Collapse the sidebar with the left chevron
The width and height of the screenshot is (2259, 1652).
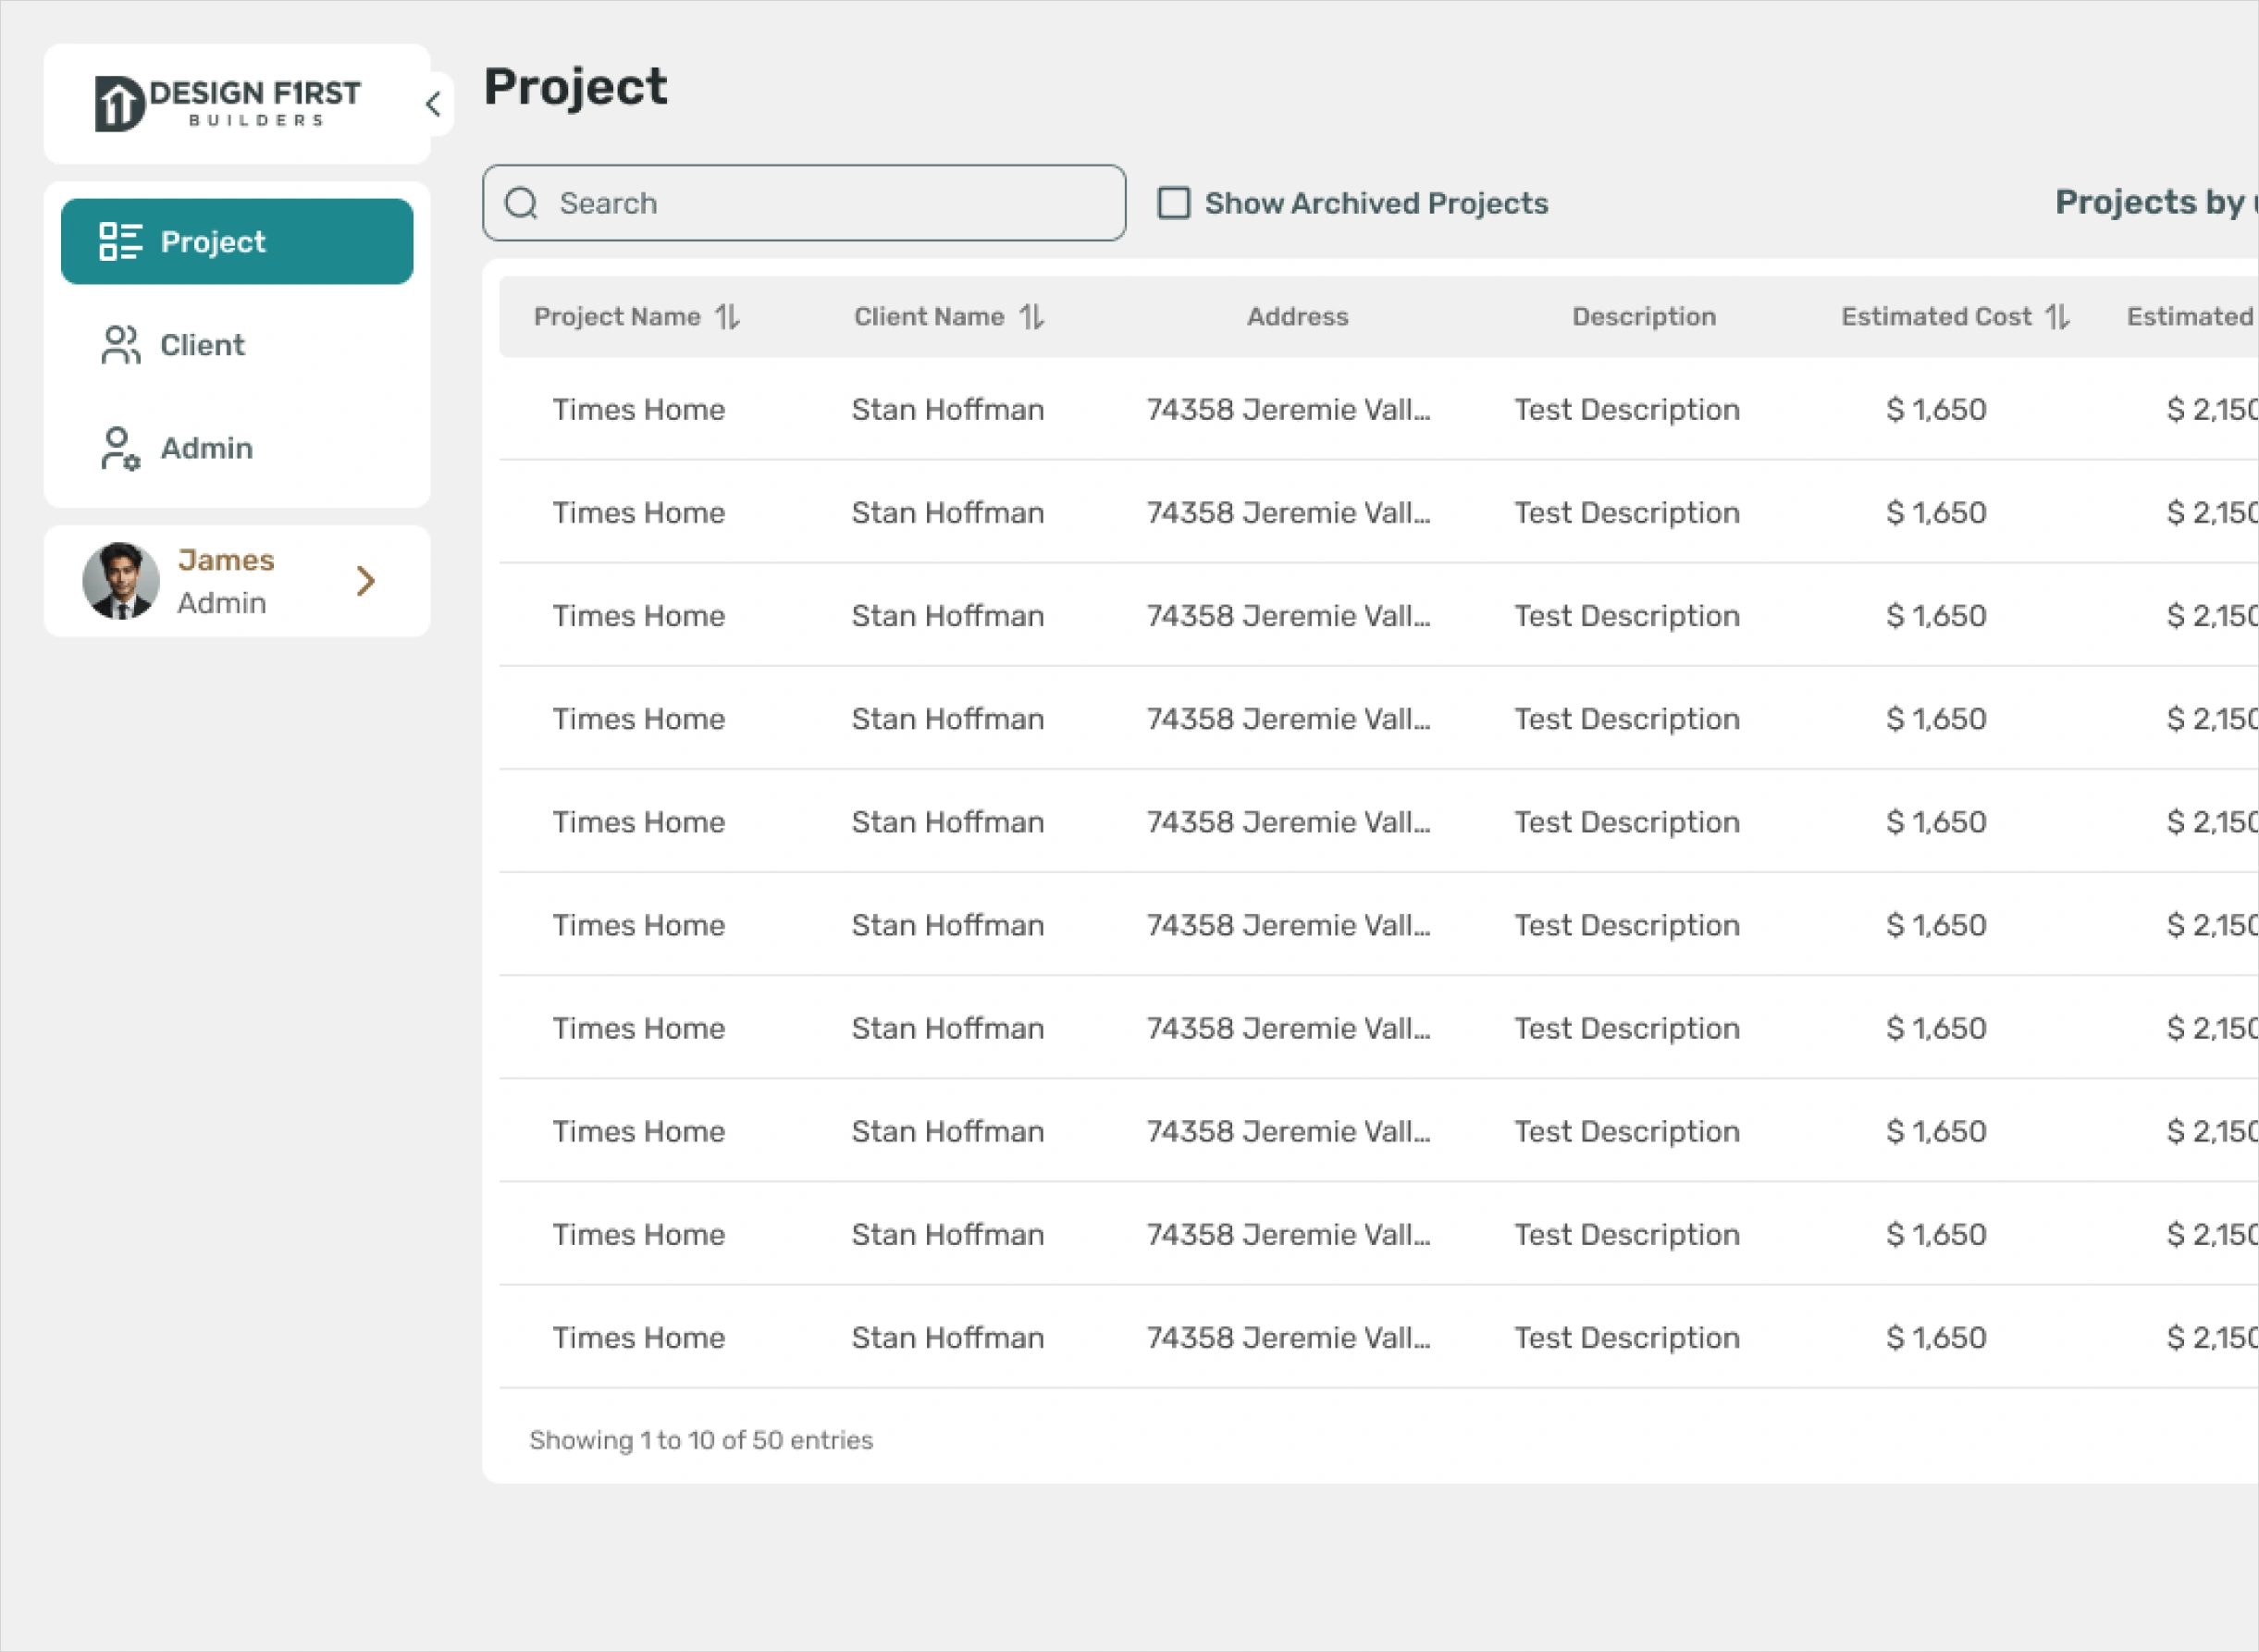click(x=434, y=104)
